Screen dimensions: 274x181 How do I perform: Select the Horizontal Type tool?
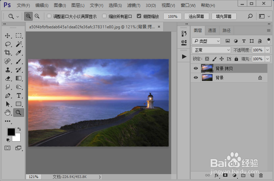click(19, 95)
